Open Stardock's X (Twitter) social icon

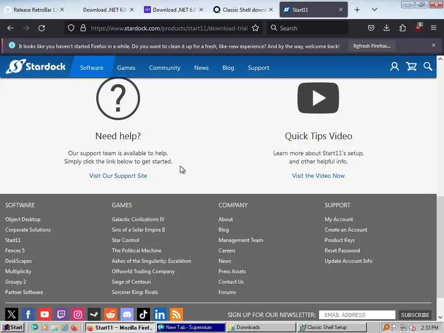(12, 314)
